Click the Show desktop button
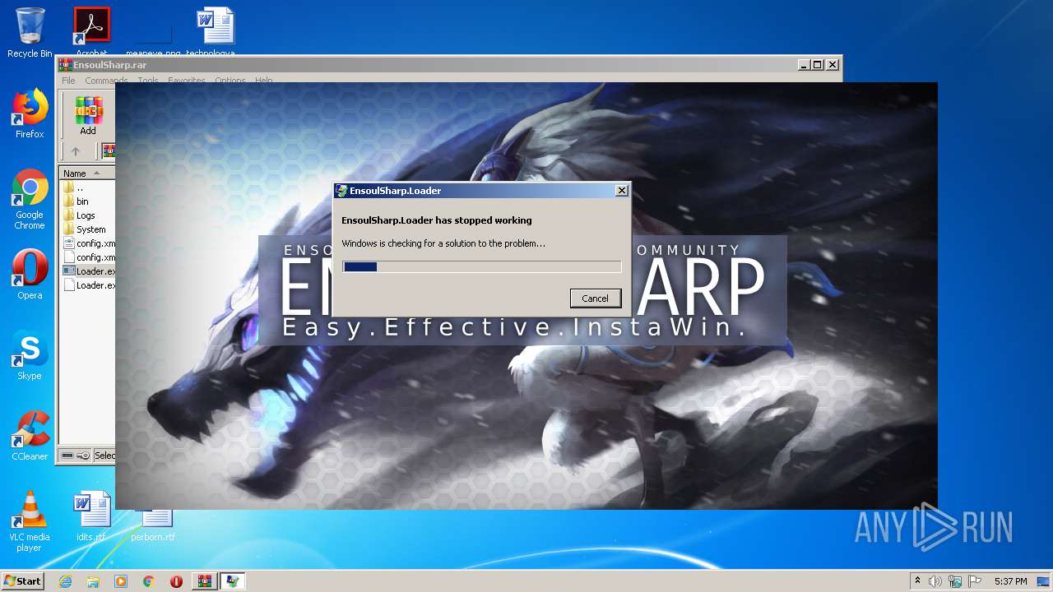 tap(1045, 581)
